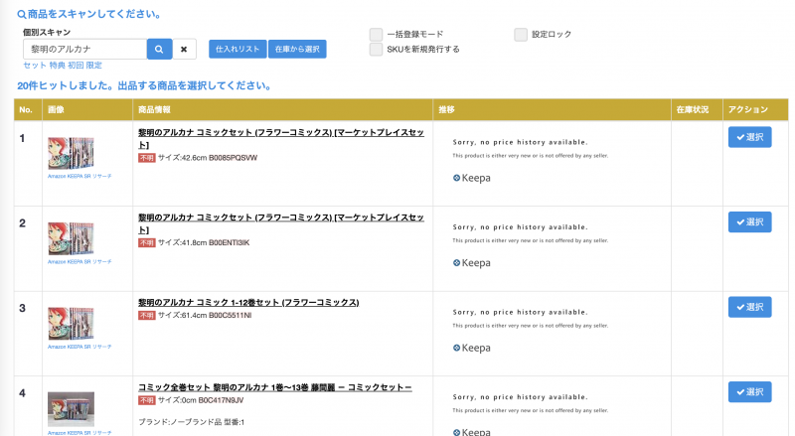
Task: Click the No. column header
Action: coord(26,109)
